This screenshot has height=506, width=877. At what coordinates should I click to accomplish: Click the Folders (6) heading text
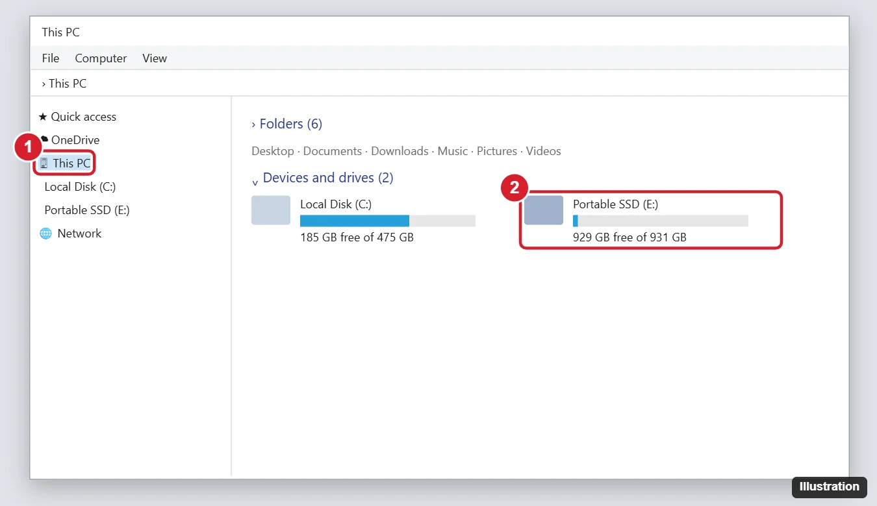pyautogui.click(x=291, y=124)
